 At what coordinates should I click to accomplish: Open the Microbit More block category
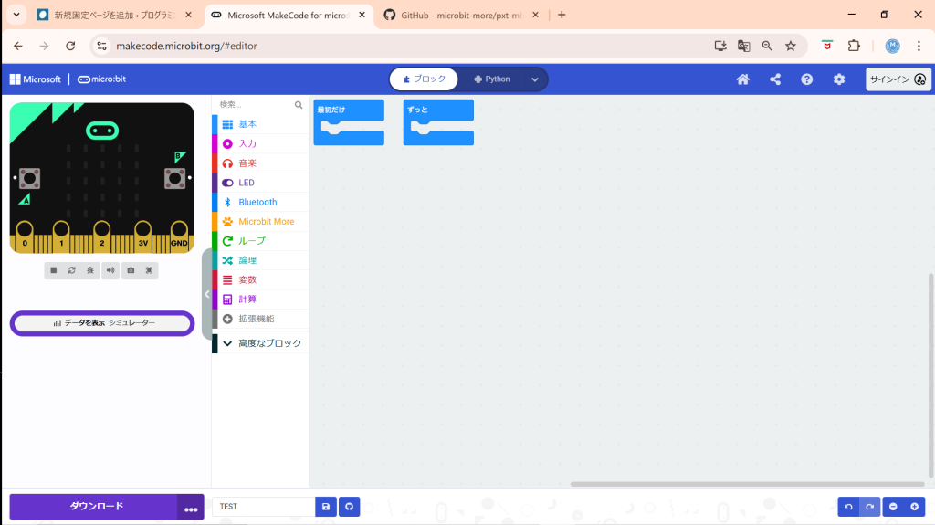pos(266,222)
